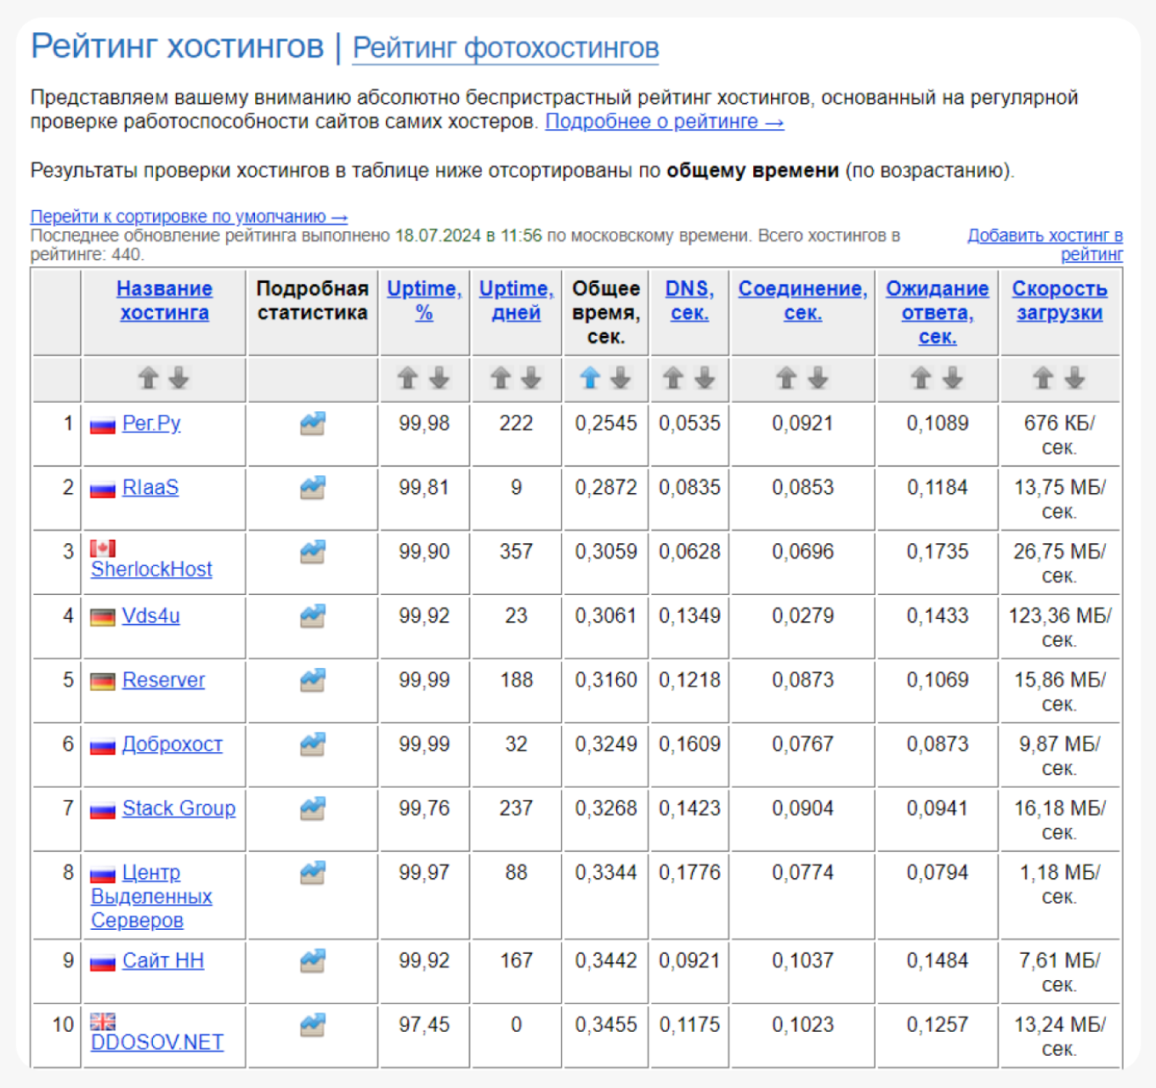Screen dimensions: 1156x1088
Task: Sort by total time ascending blue arrow
Action: click(590, 378)
